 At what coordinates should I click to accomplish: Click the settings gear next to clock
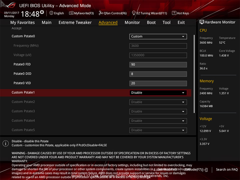(42, 12)
